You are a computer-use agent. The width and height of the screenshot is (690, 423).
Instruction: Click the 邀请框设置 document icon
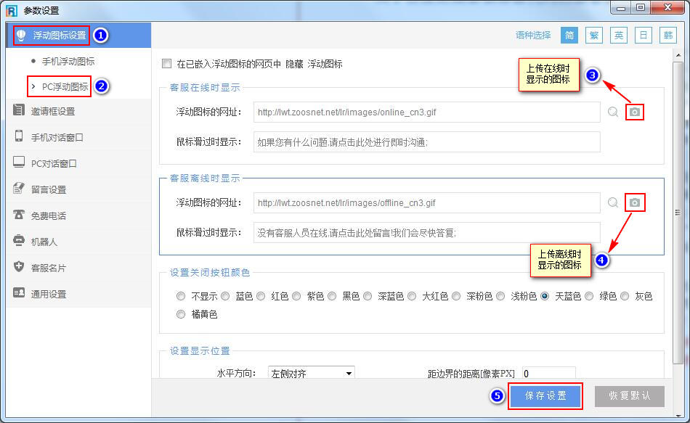(19, 110)
